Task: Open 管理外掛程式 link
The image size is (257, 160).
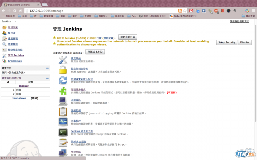Action: 78,90
